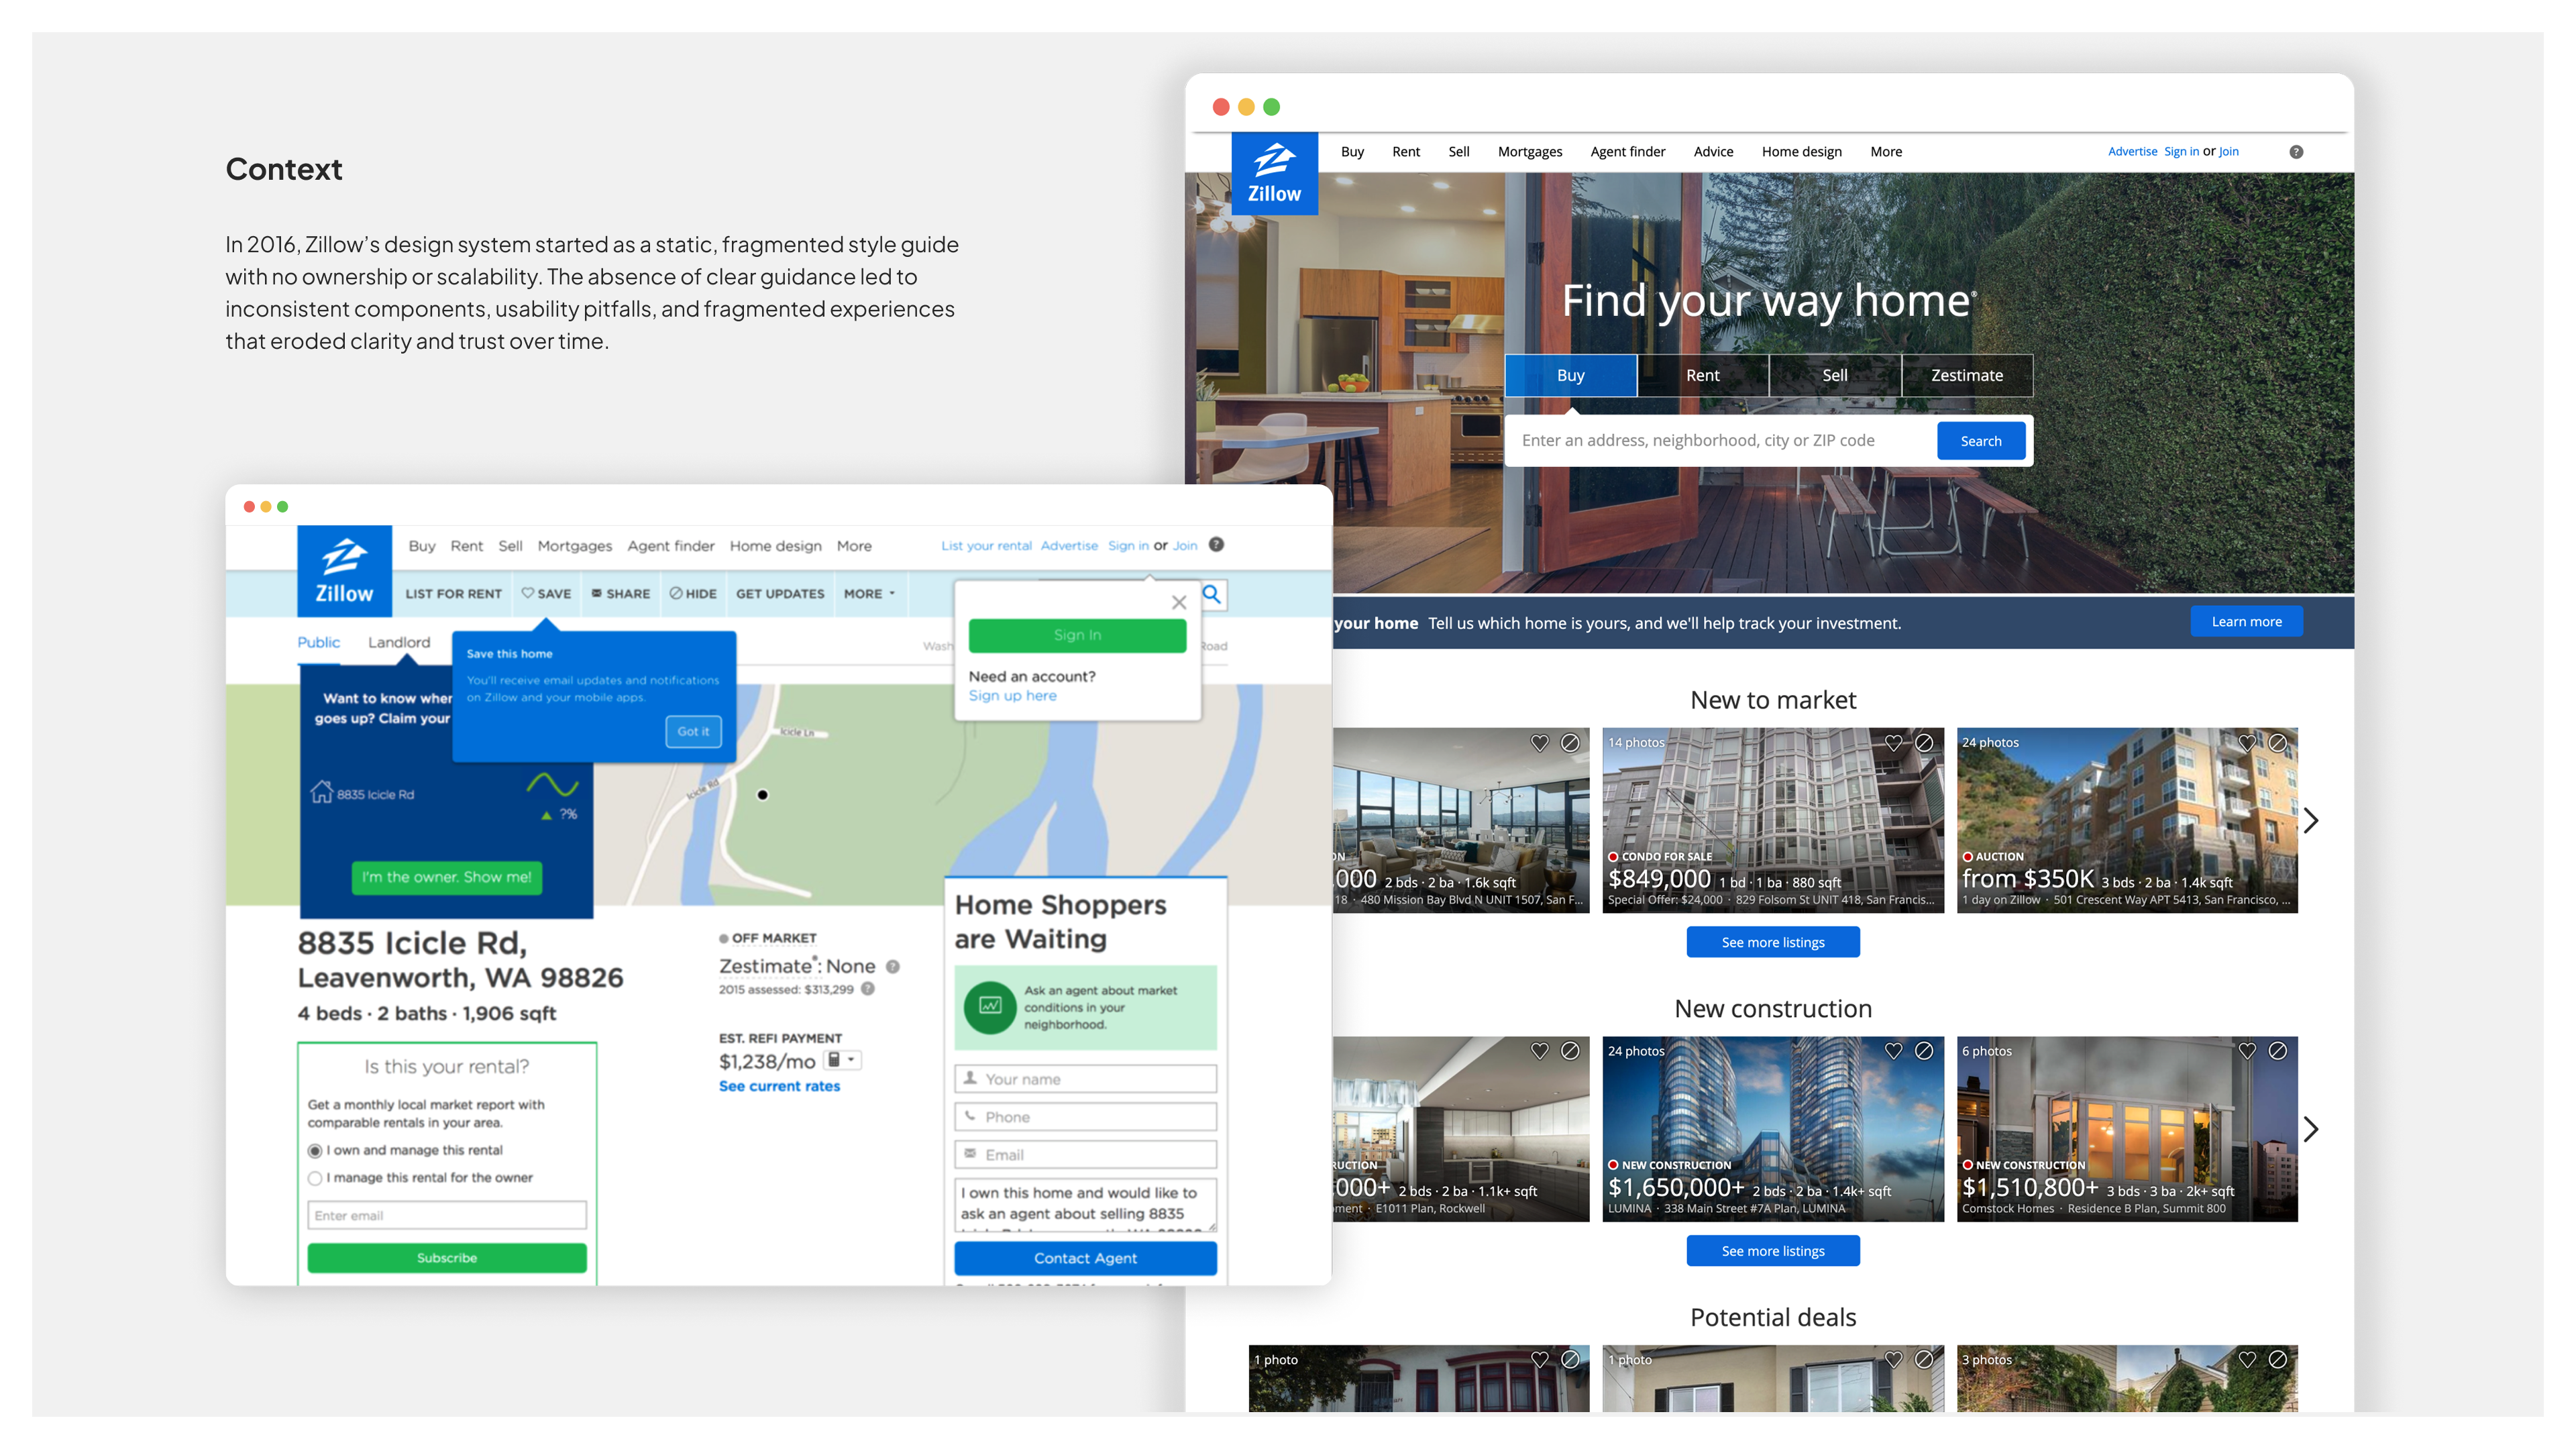This screenshot has width=2576, height=1449.
Task: Open Home design in listing page navigation
Action: [775, 546]
